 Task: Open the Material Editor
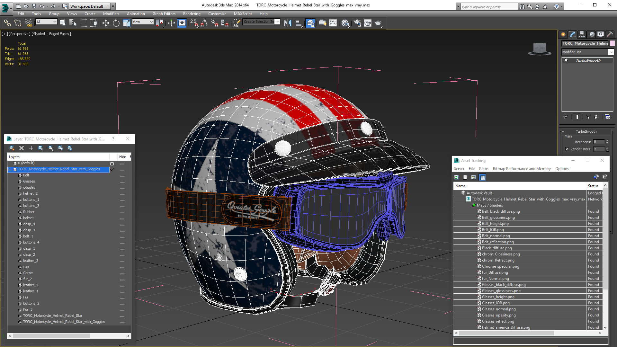coord(345,23)
